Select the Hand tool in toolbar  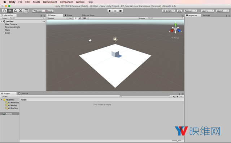click(x=4, y=11)
